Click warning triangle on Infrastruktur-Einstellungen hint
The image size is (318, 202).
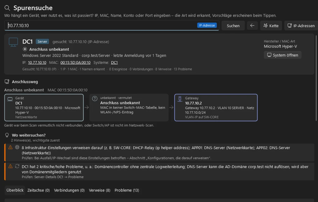tap(10, 147)
